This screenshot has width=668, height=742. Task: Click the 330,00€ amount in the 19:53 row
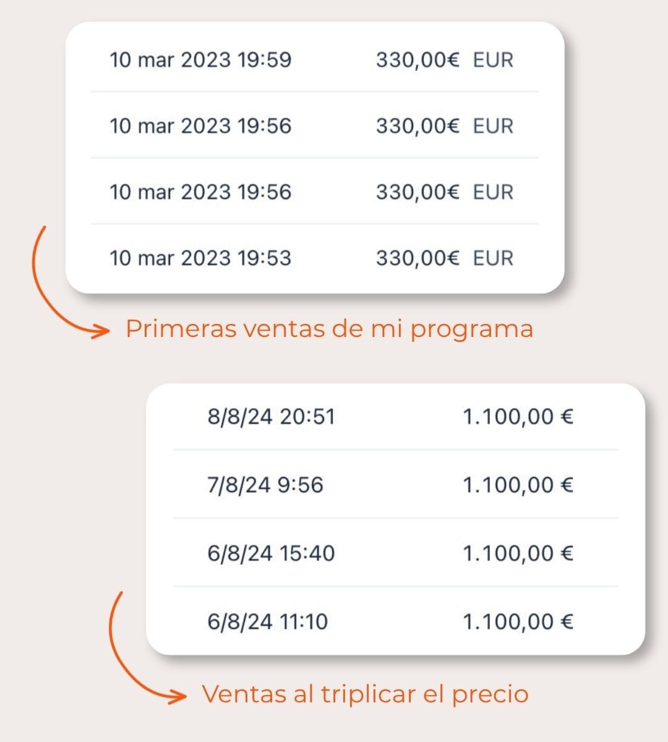coord(417,258)
